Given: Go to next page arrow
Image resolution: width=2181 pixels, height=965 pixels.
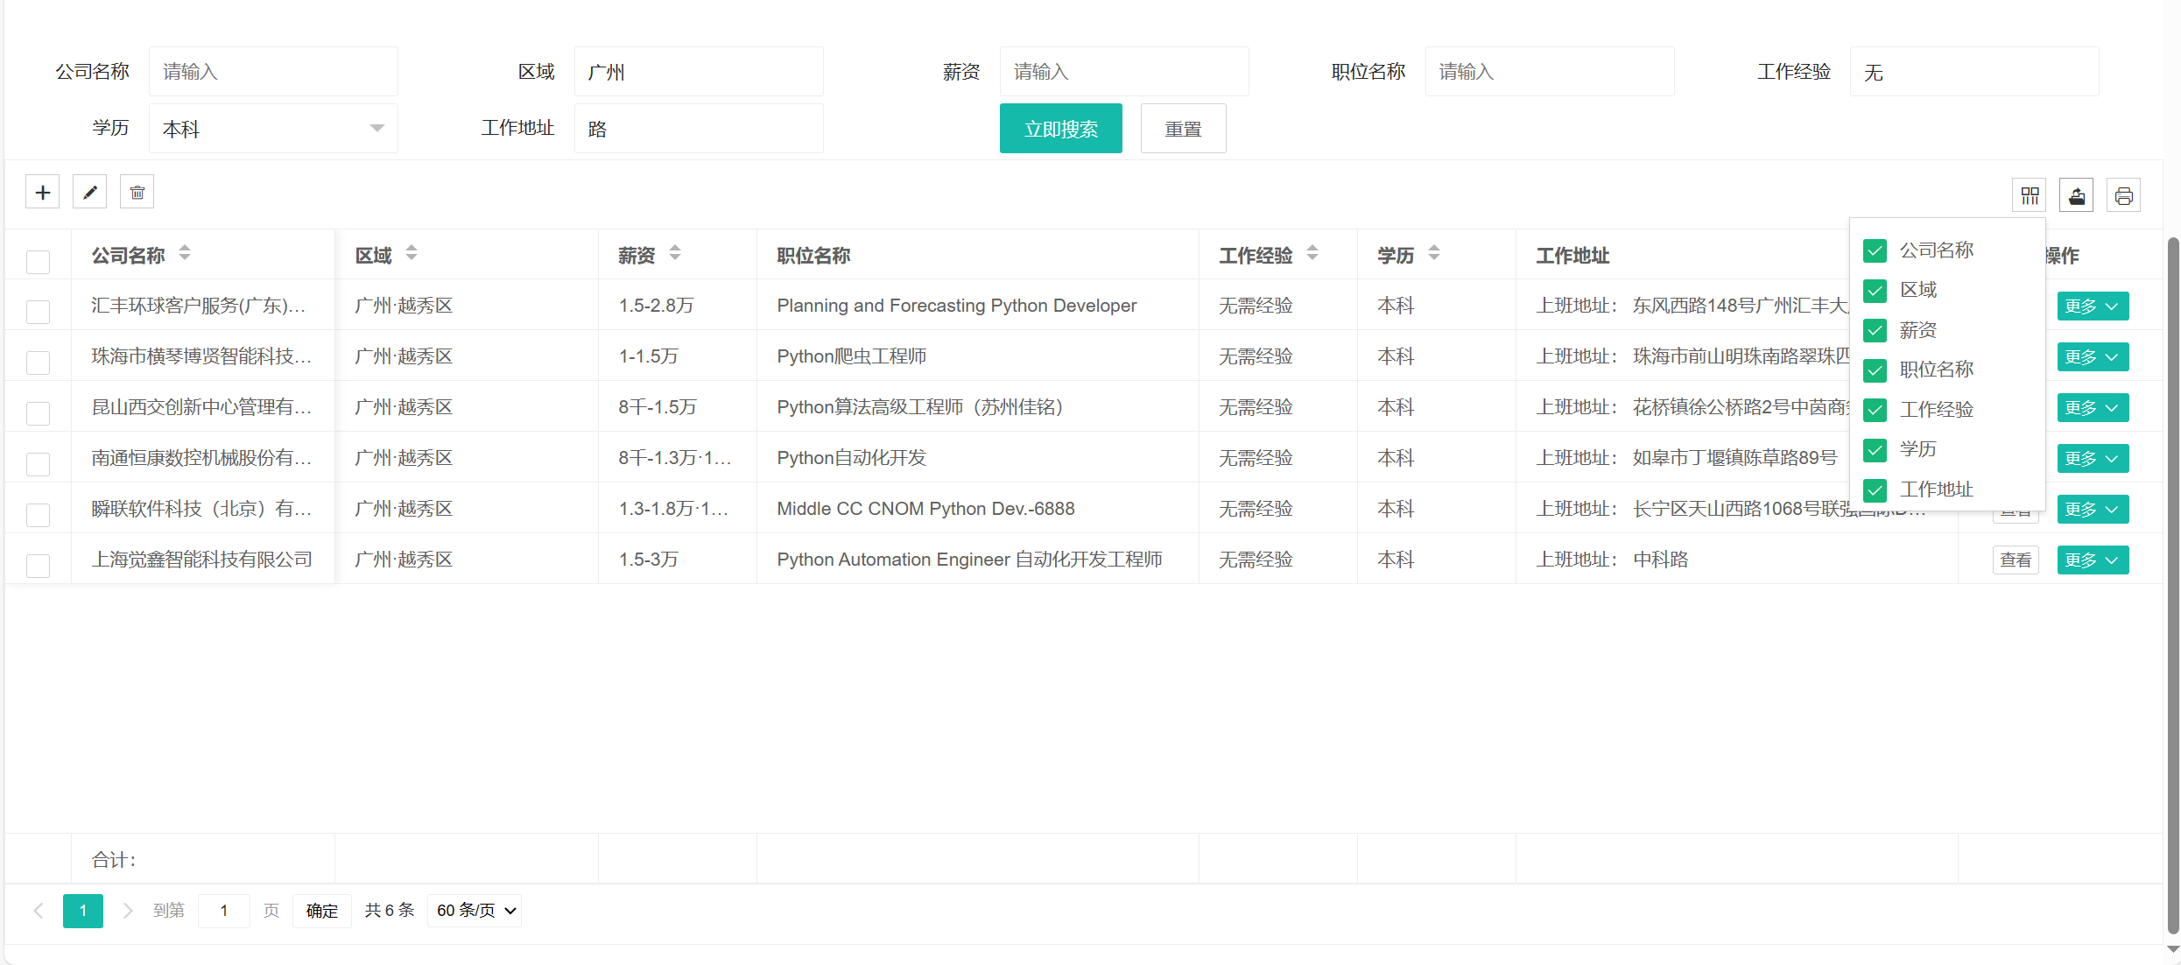Looking at the screenshot, I should (128, 911).
